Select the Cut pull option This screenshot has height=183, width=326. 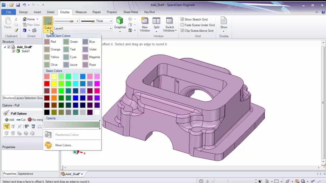pos(21,120)
